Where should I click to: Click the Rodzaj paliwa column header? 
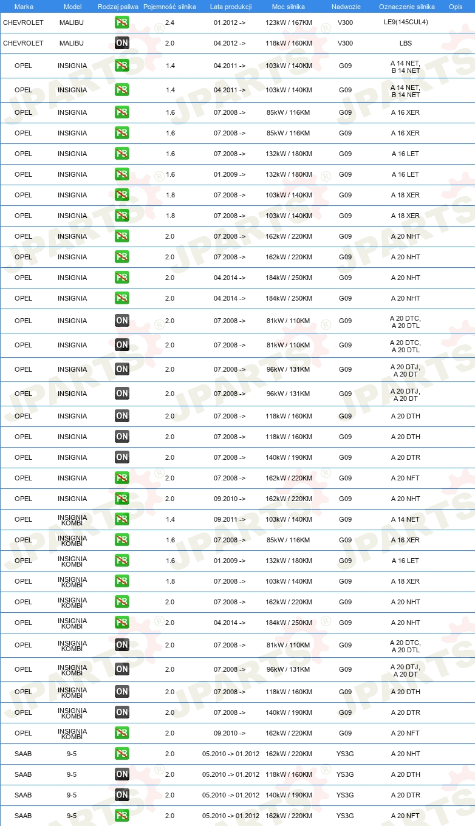click(x=118, y=6)
